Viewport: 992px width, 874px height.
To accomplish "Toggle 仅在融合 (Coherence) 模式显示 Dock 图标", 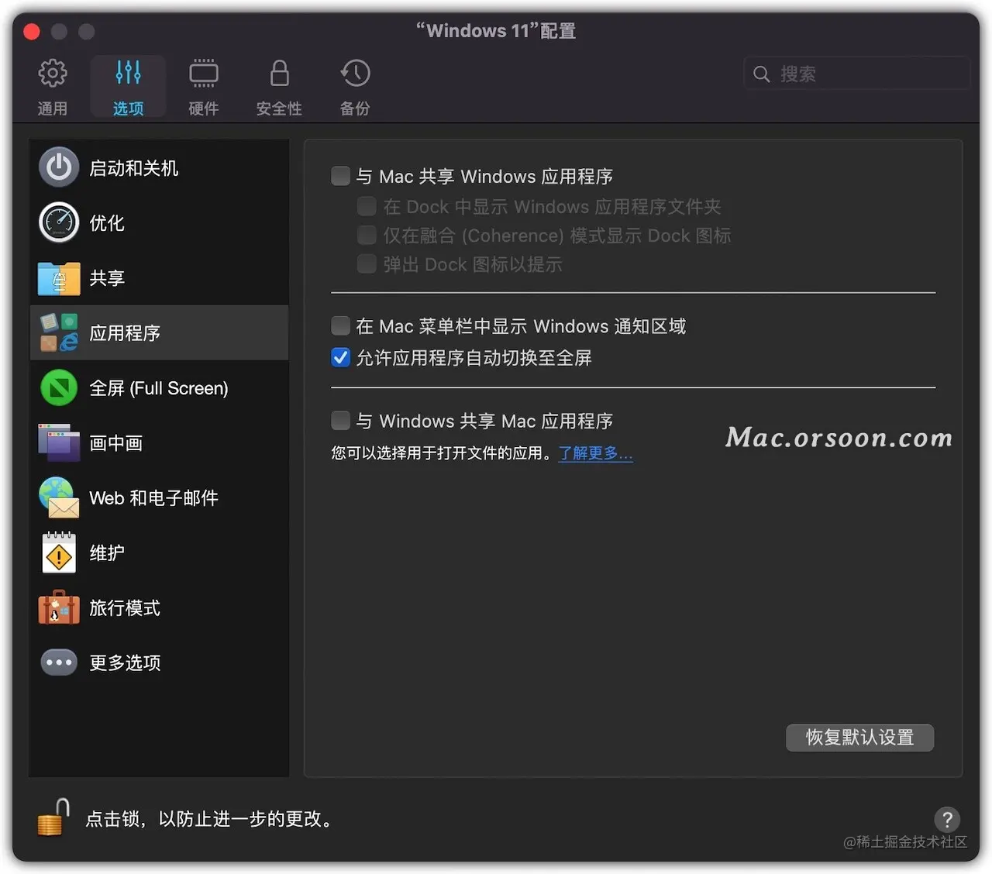I will 367,235.
